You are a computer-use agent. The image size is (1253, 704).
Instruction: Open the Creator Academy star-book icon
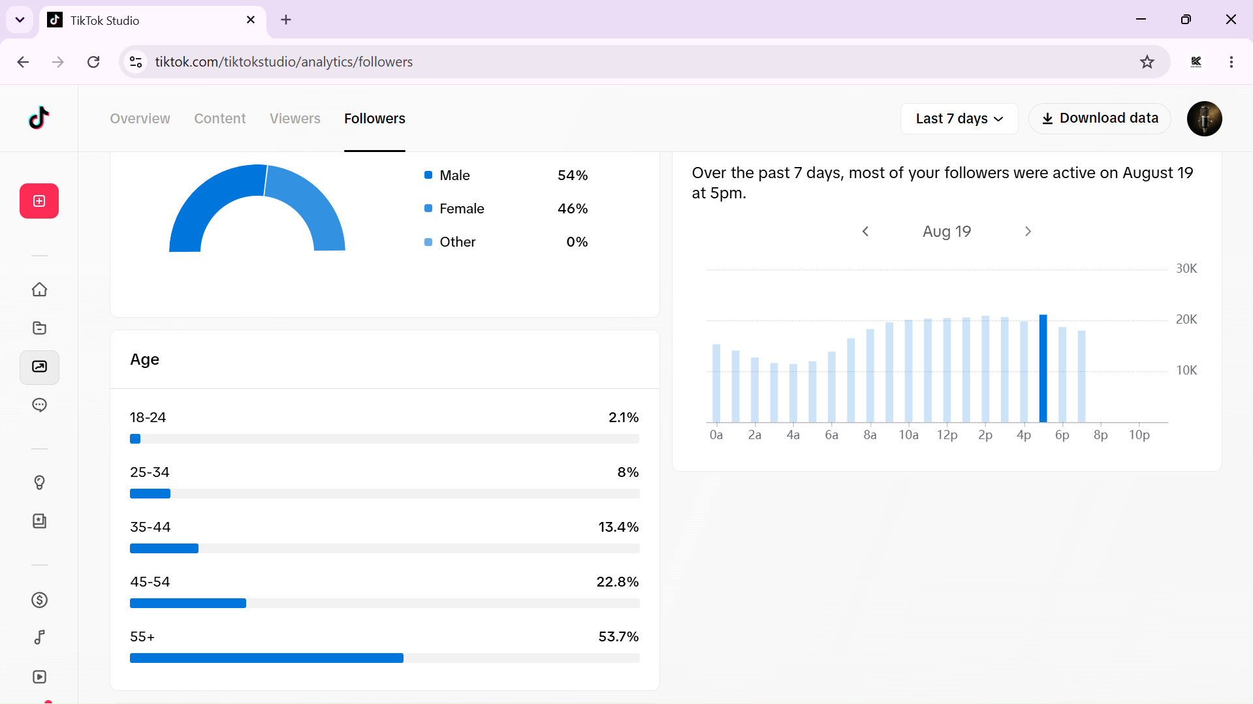tap(39, 521)
